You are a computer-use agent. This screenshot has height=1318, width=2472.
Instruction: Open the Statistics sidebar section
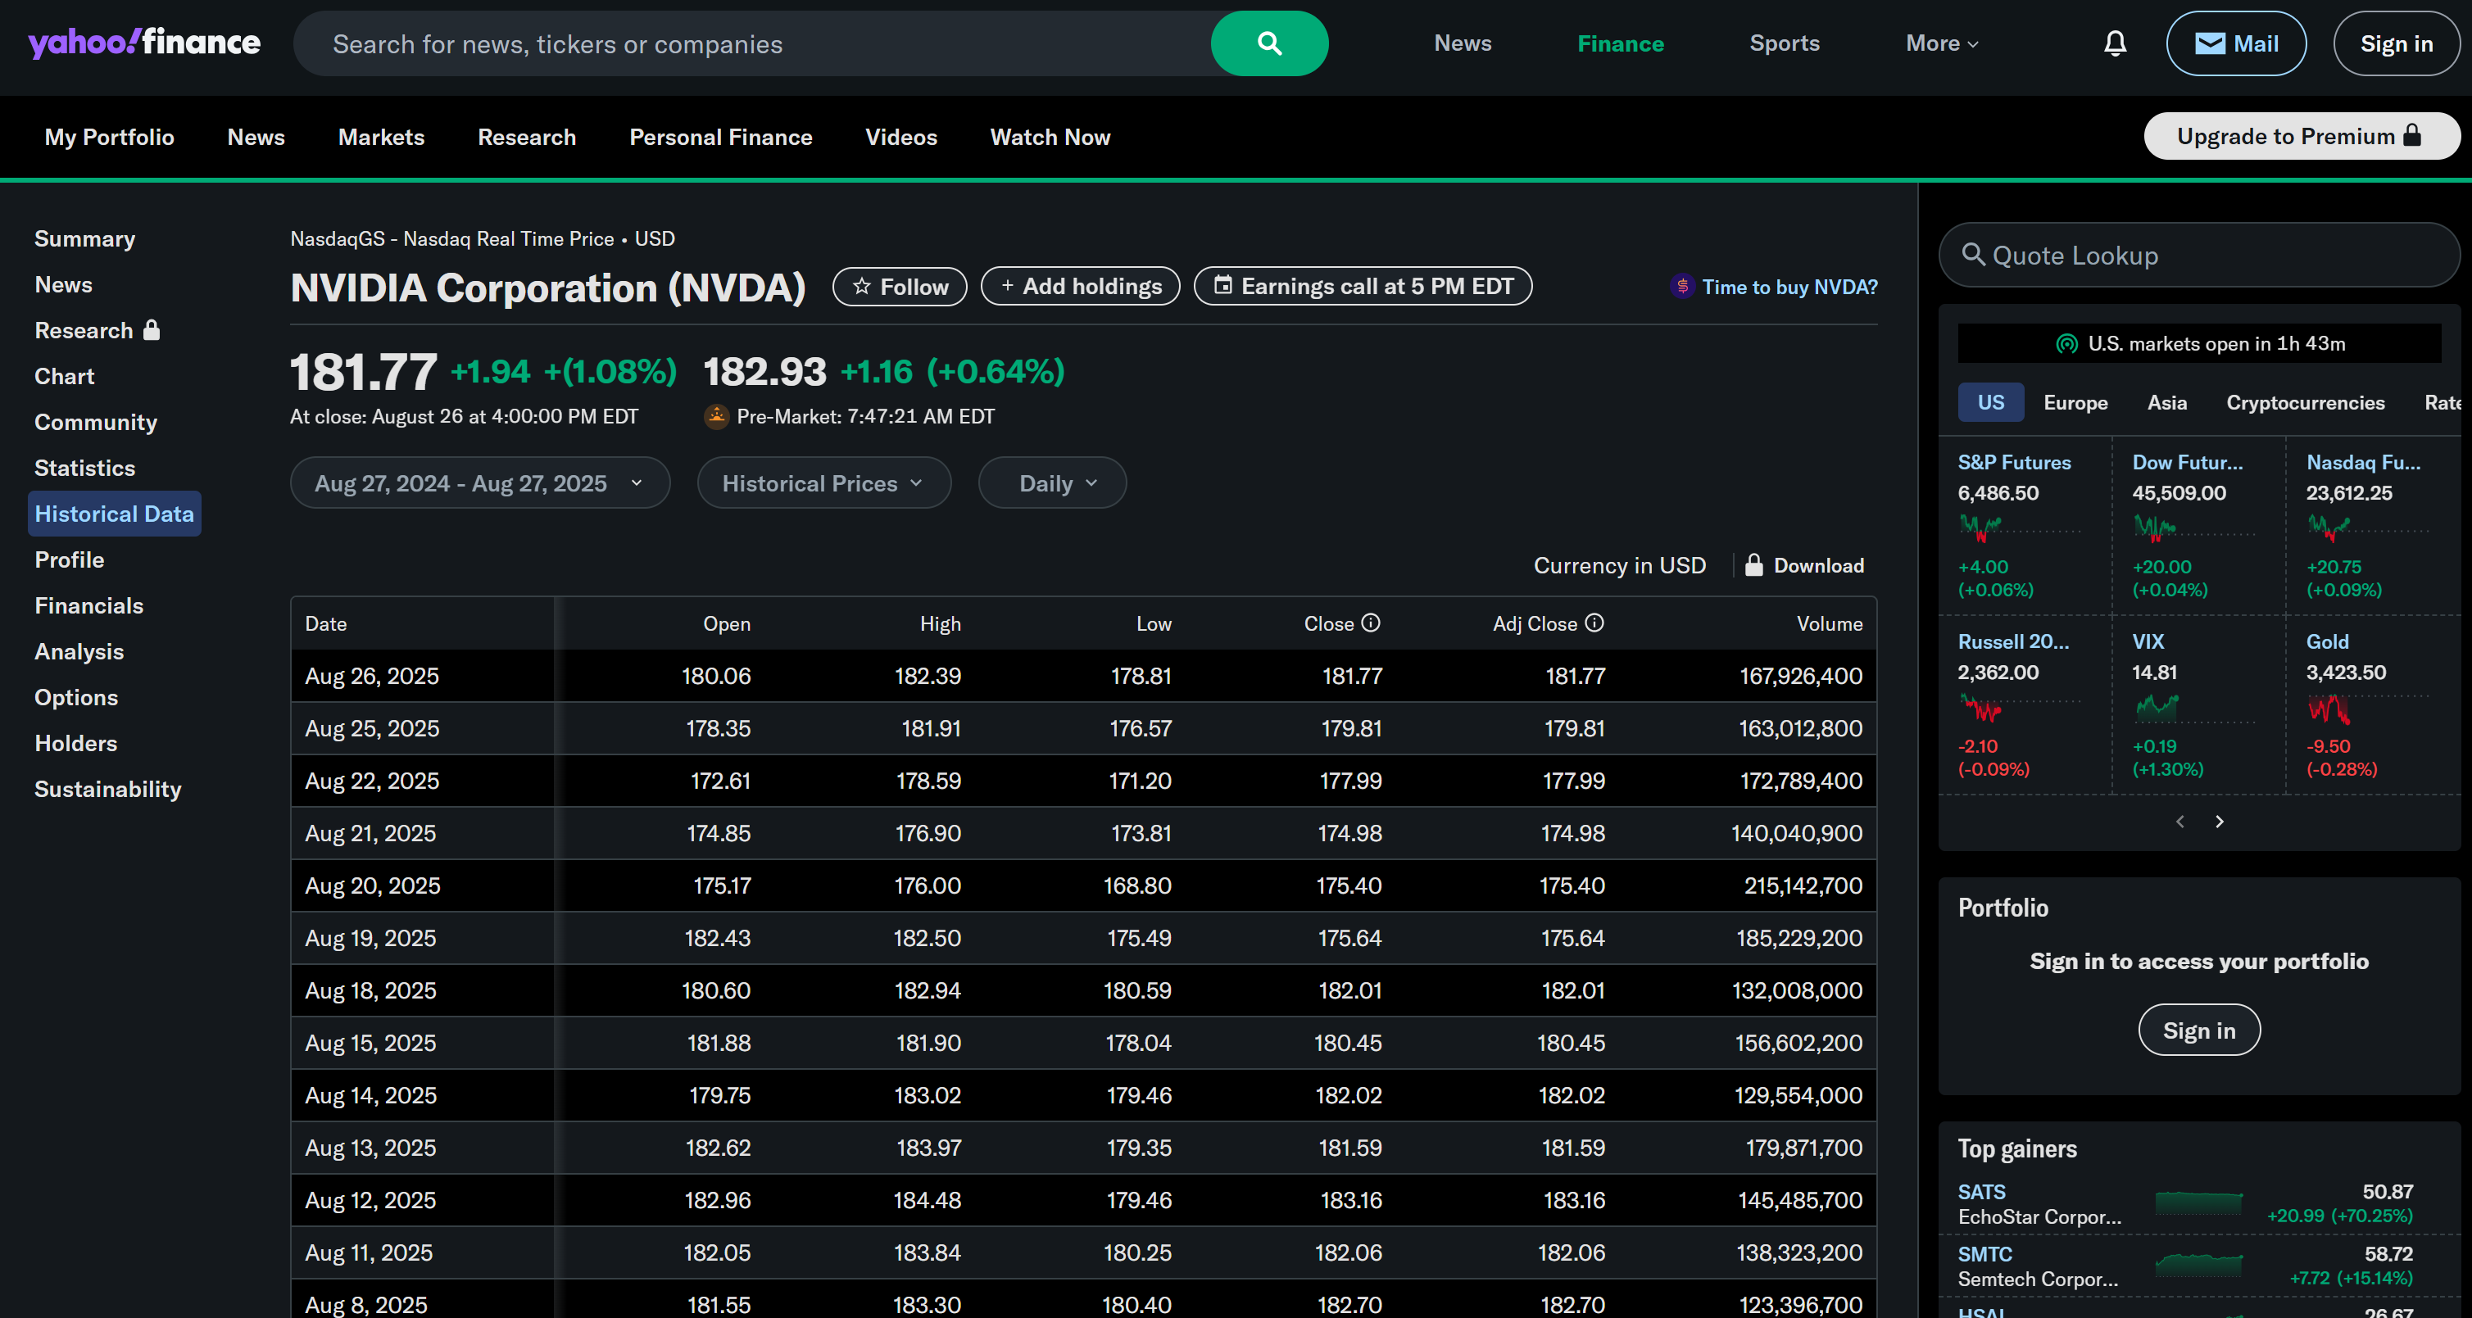[84, 468]
